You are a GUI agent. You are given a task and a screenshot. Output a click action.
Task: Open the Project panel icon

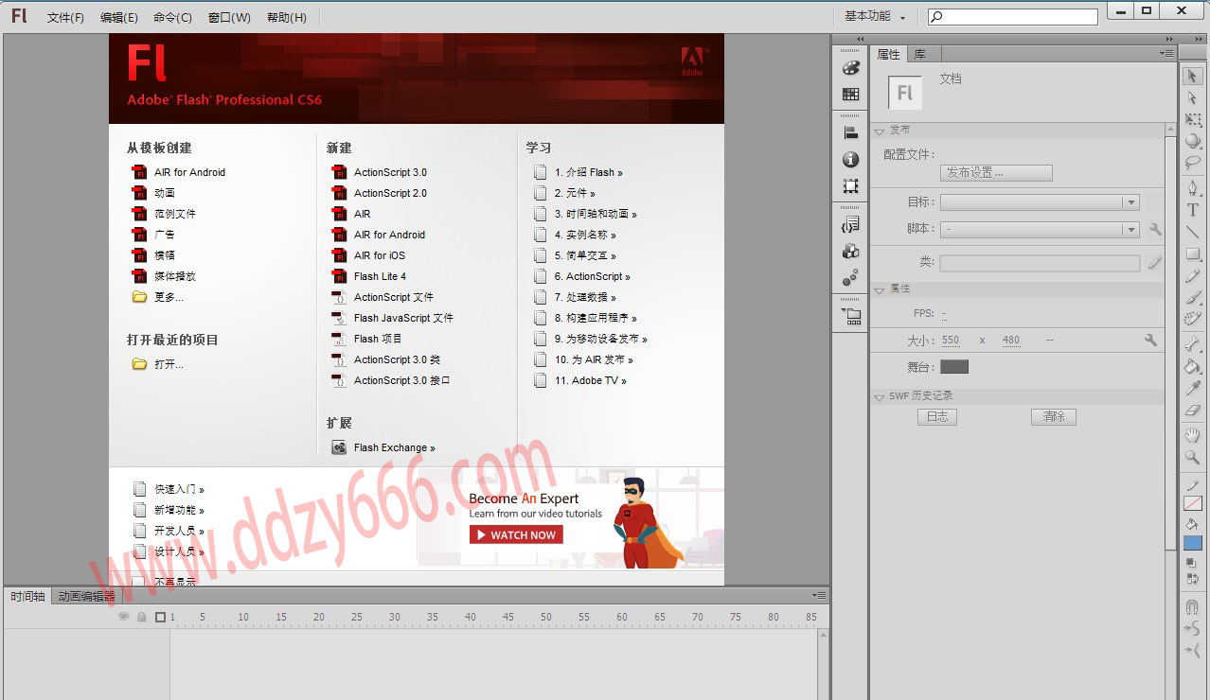coord(850,317)
